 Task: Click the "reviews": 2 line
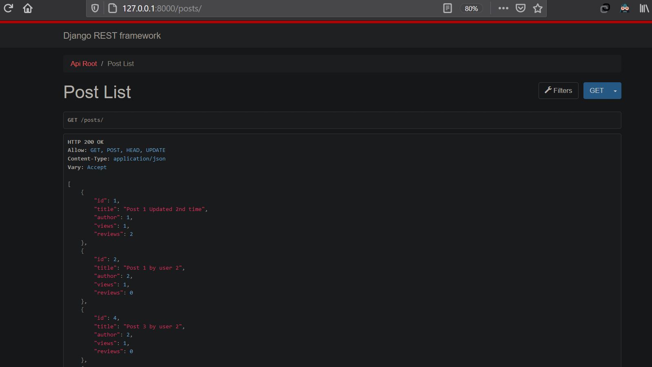[x=113, y=234]
